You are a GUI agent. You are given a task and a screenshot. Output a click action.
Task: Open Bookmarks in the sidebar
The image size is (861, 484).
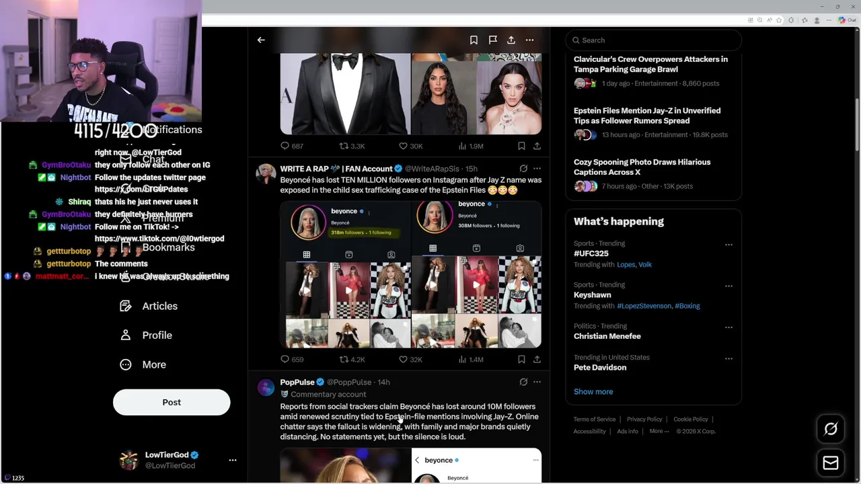point(157,247)
